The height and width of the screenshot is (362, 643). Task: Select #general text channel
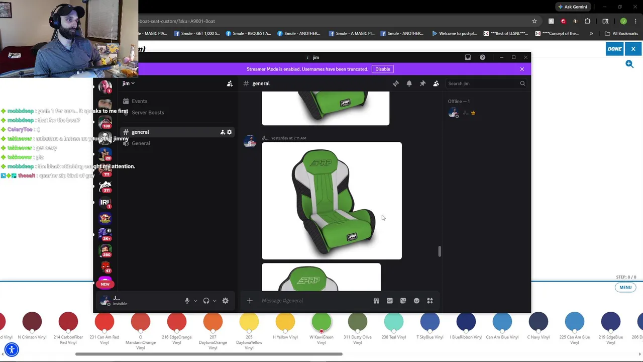tap(177, 132)
